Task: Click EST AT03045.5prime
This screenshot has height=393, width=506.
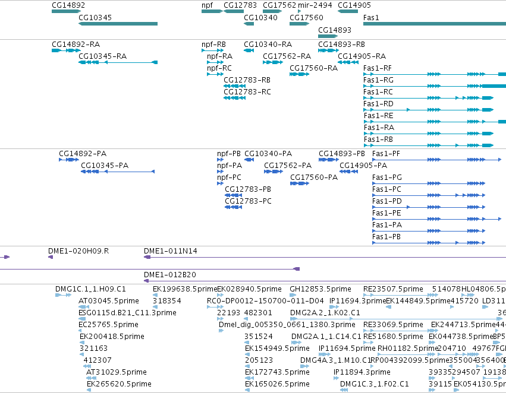Action: click(x=109, y=301)
